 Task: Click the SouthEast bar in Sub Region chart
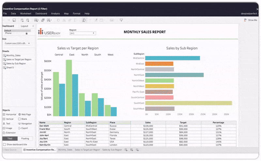[x=188, y=103]
